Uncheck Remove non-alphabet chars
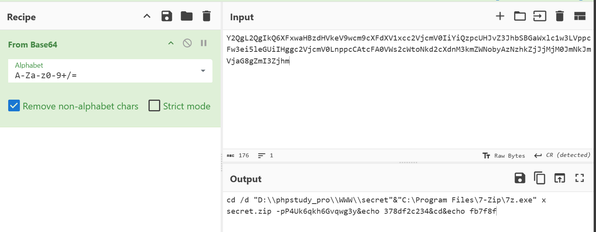Viewport: 596px width, 232px height. (14, 106)
